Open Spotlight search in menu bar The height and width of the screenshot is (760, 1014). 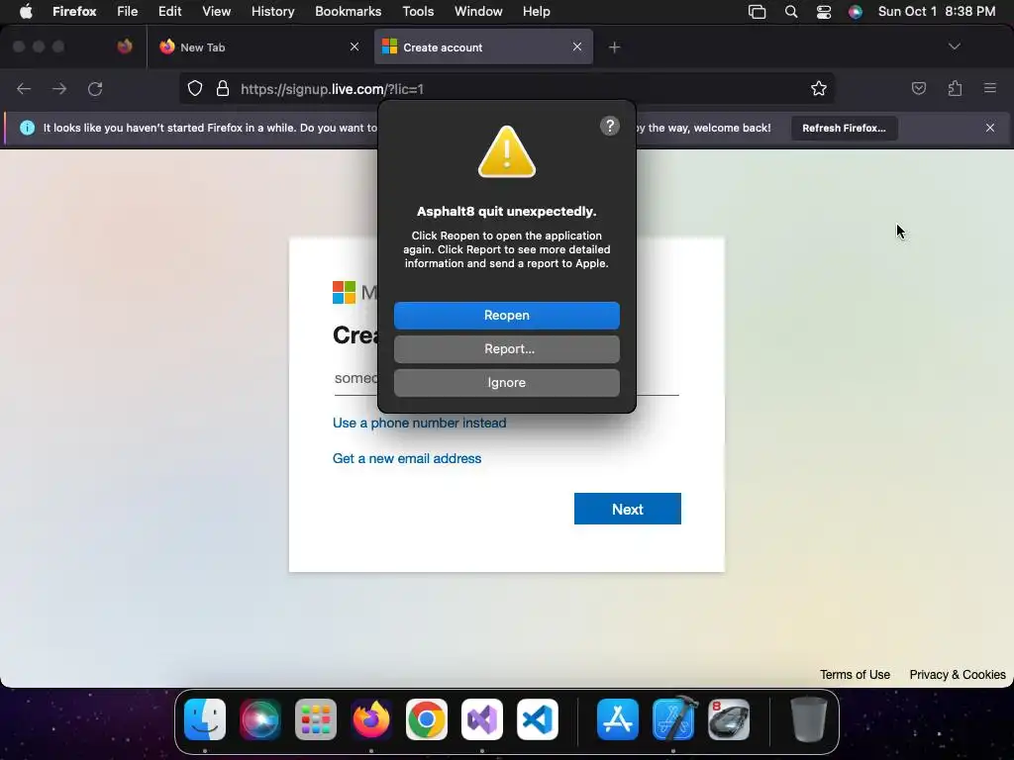[791, 12]
